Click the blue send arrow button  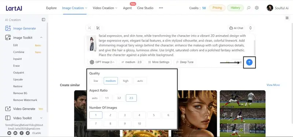click(249, 62)
